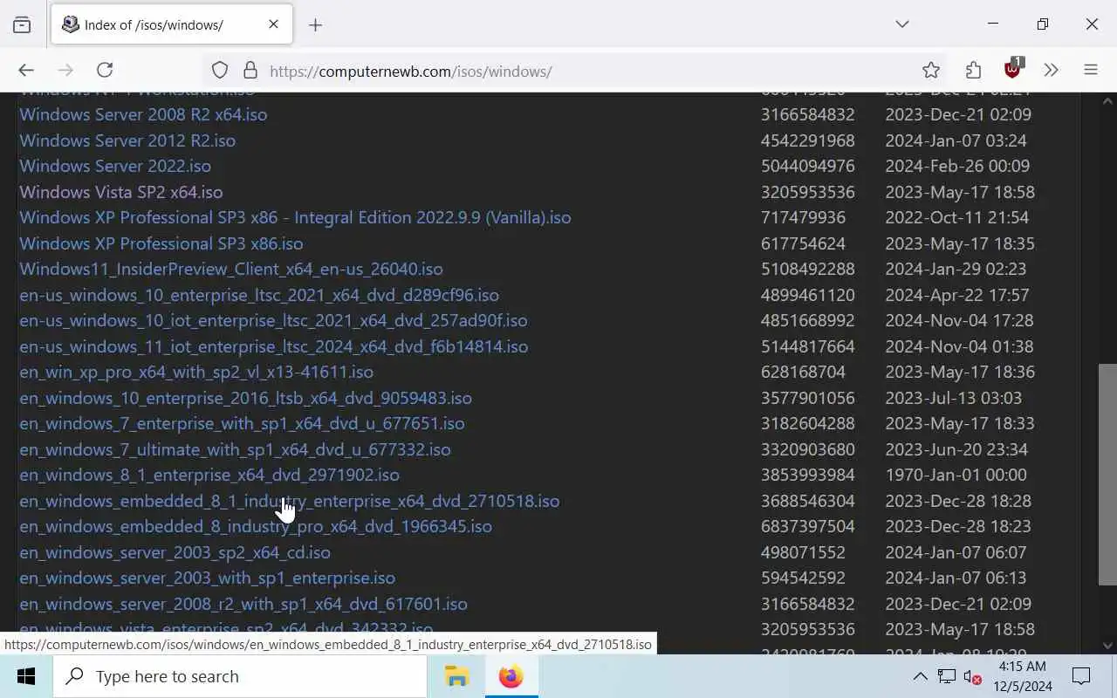This screenshot has height=698, width=1117.
Task: Click the scrollbar down arrow
Action: coord(1108,646)
